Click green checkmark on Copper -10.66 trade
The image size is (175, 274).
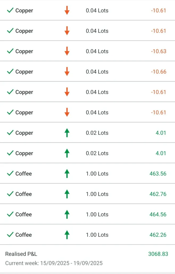pyautogui.click(x=10, y=72)
